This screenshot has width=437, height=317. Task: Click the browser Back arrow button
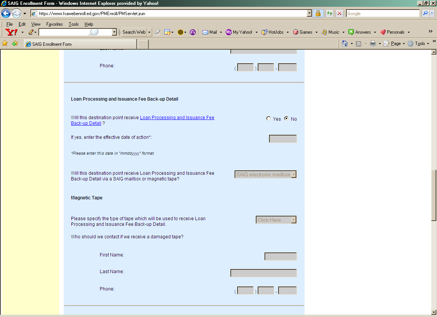[6, 14]
